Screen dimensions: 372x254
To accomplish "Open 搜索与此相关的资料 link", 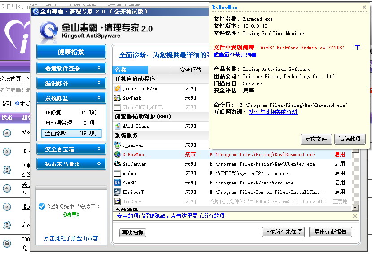I will pos(273,112).
